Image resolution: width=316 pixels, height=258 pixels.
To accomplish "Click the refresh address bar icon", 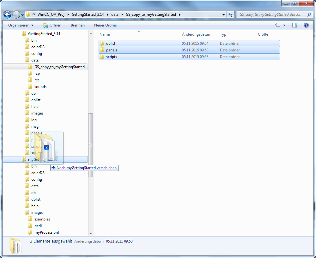I will 231,15.
